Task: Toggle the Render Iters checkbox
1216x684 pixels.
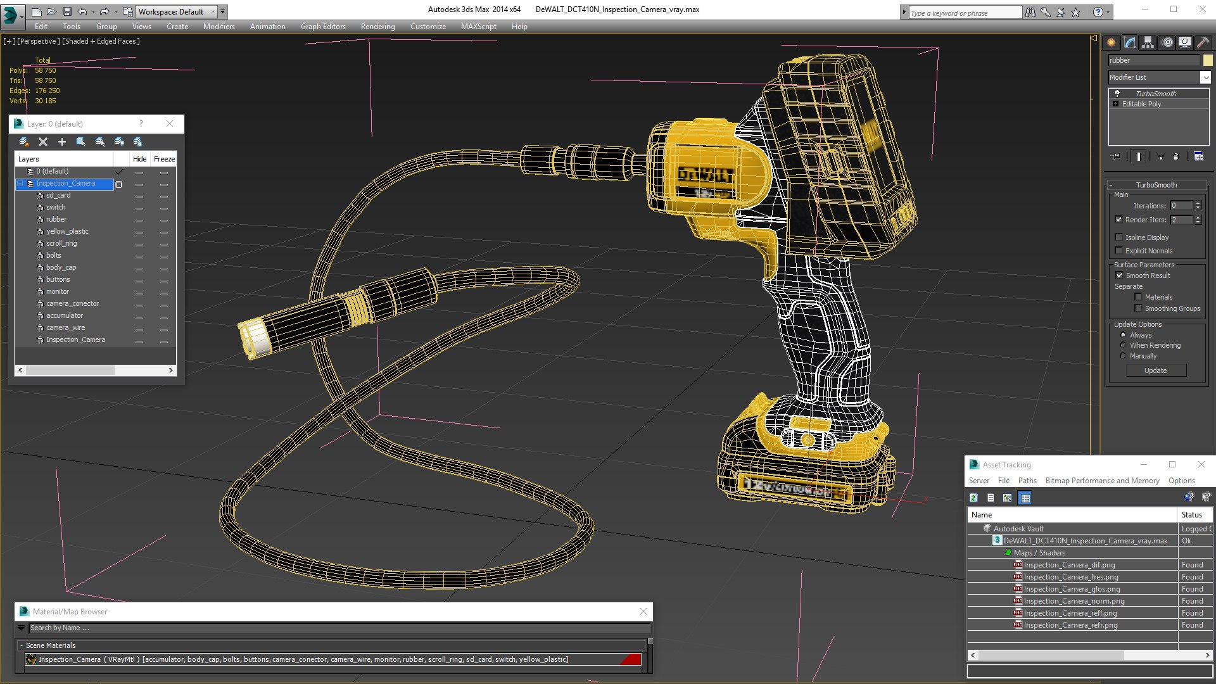Action: [x=1118, y=220]
